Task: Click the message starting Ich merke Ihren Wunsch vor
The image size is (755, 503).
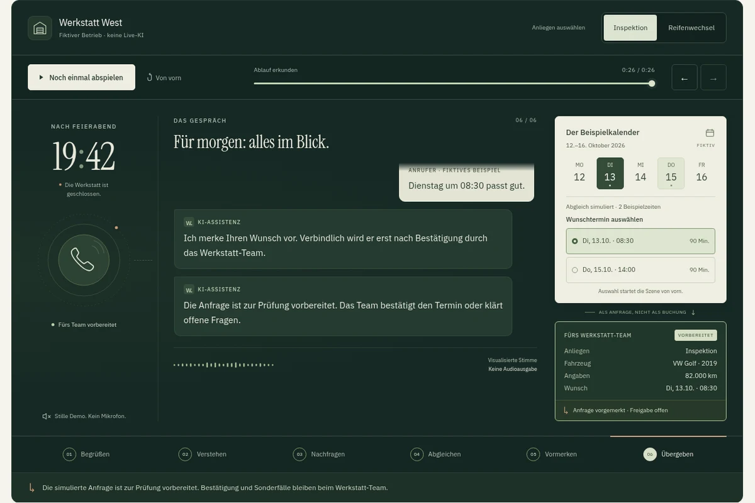Action: pyautogui.click(x=343, y=239)
